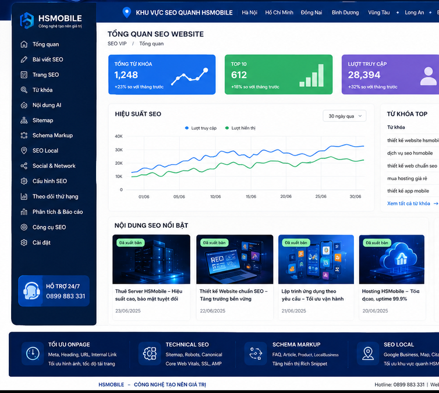Click the 30/06 date label on chart axis
The width and height of the screenshot is (439, 393).
[x=355, y=197]
